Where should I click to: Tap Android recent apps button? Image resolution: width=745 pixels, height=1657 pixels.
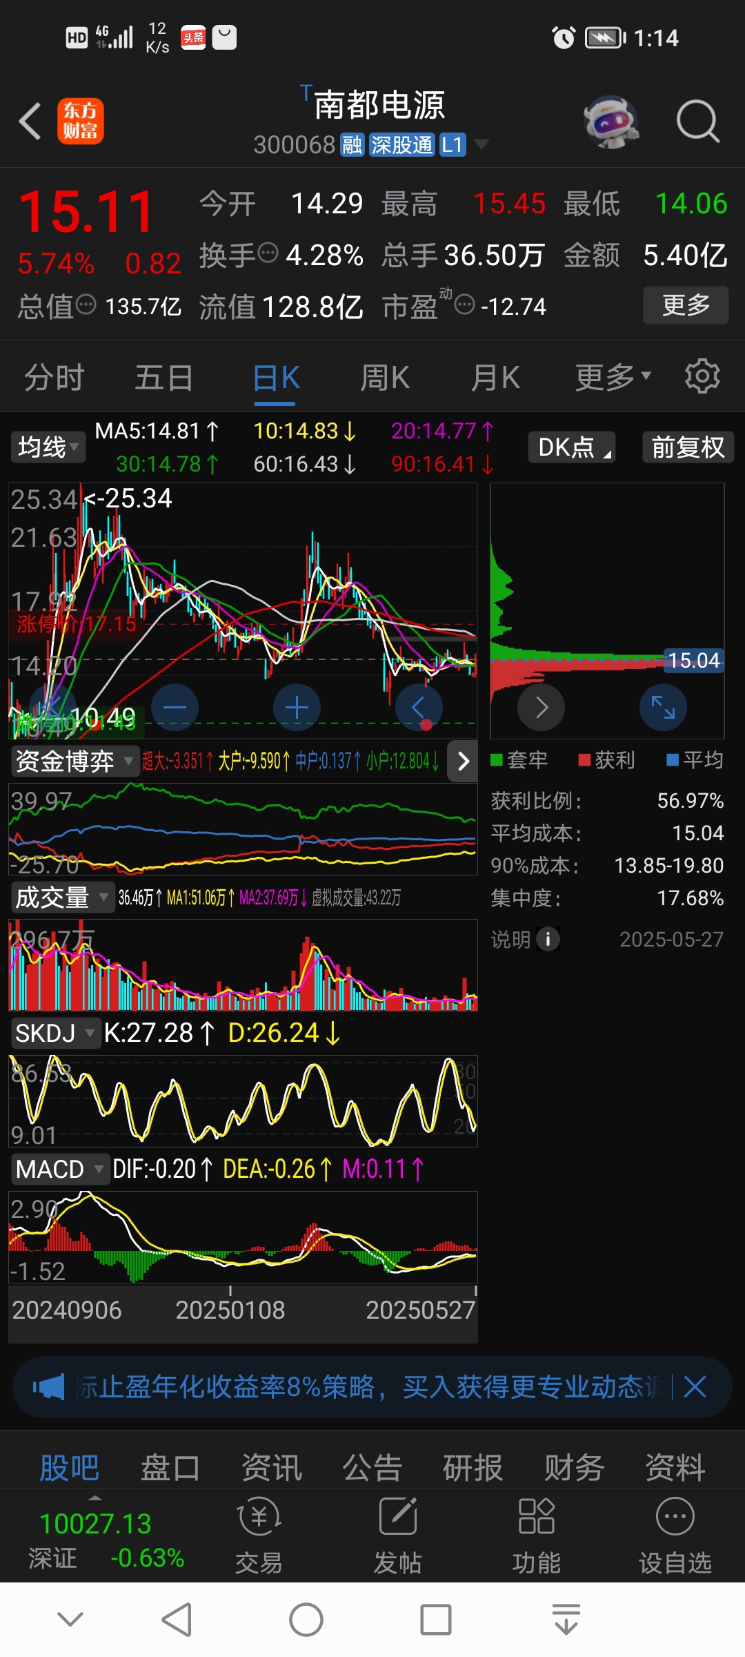pos(436,1620)
